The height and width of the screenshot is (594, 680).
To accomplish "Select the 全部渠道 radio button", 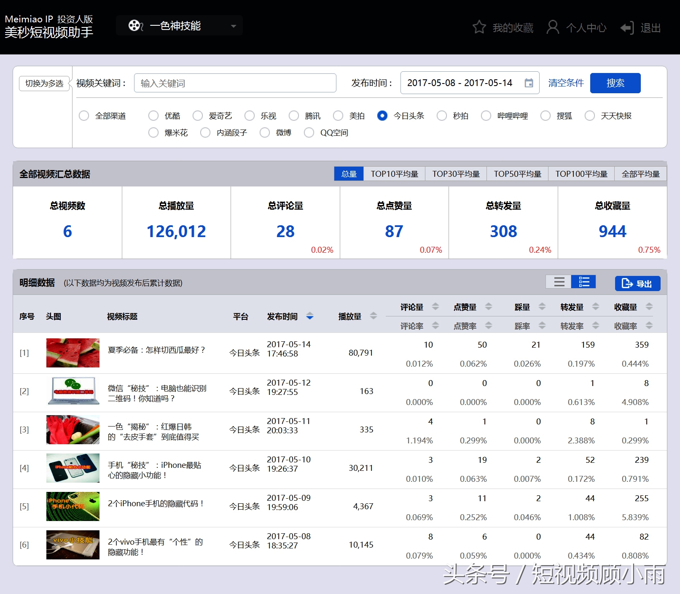I will tap(84, 116).
